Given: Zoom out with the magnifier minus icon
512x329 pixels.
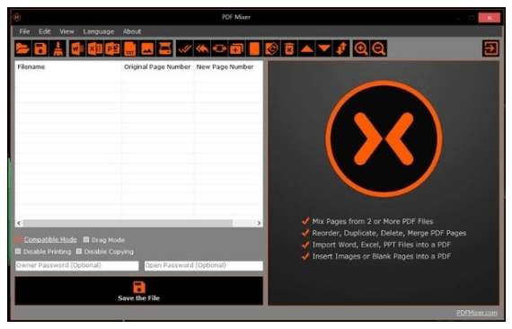Looking at the screenshot, I should click(379, 49).
